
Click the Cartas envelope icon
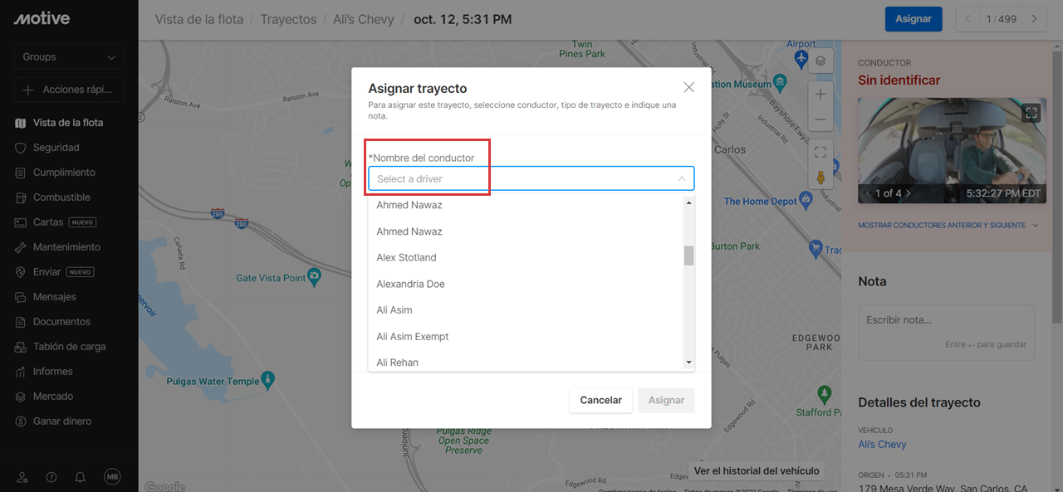(x=21, y=222)
